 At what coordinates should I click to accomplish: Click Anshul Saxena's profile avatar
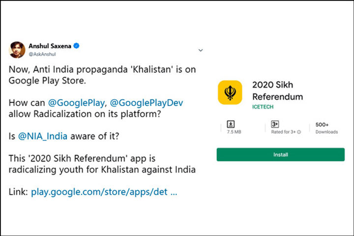click(x=17, y=49)
